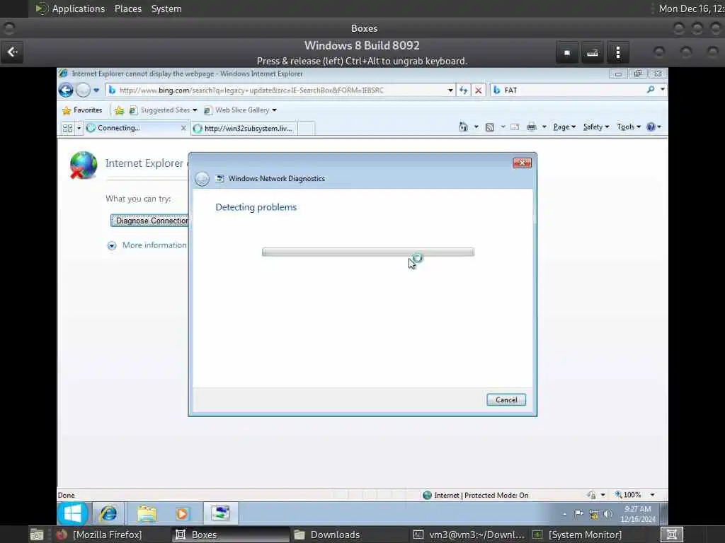Click Add to Favorites Bar icon
Image resolution: width=725 pixels, height=543 pixels.
[x=119, y=110]
